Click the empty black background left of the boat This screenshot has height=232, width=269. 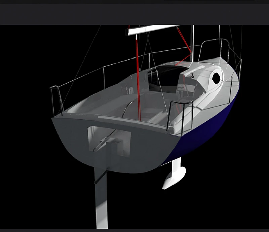24,134
